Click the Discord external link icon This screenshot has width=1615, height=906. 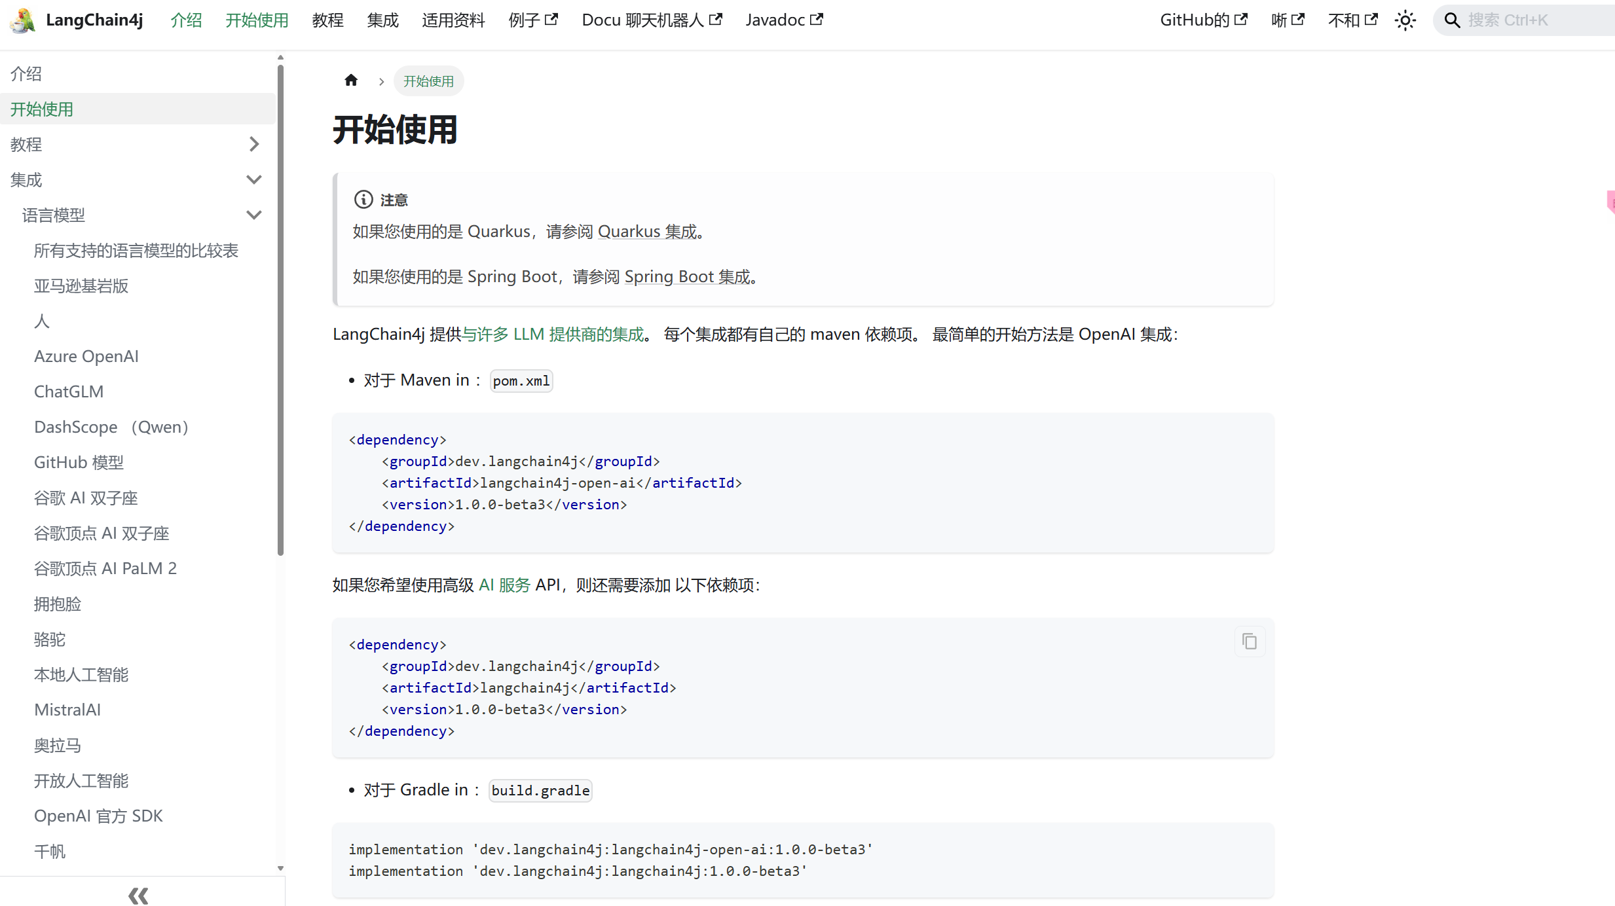coord(1372,18)
